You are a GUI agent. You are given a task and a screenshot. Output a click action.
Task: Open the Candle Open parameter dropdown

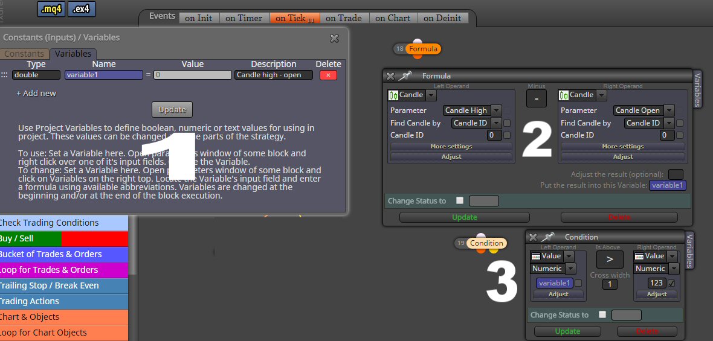[x=669, y=110]
